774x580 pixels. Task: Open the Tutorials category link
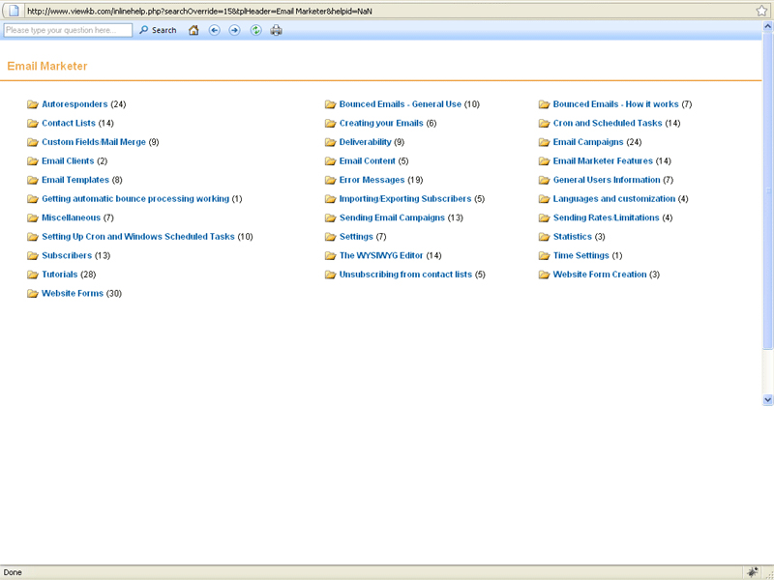60,275
